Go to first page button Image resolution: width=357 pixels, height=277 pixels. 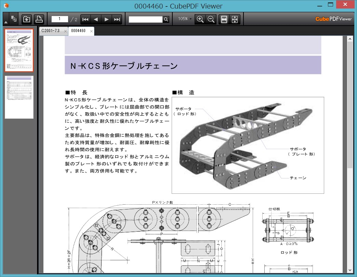(x=85, y=19)
